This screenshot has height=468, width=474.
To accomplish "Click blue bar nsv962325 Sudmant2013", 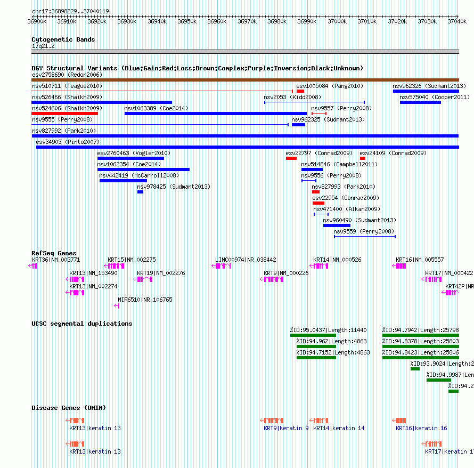I will [298, 125].
